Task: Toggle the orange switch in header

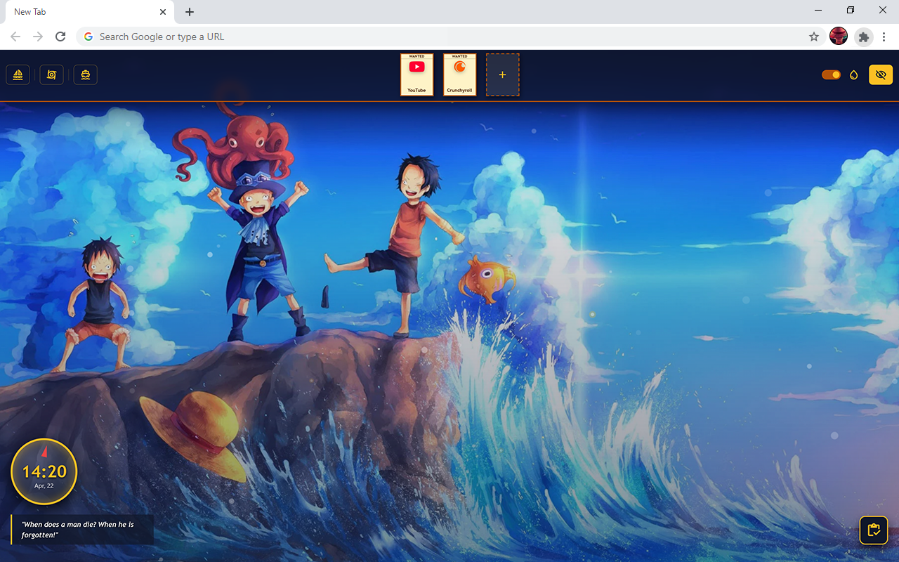Action: [x=831, y=74]
